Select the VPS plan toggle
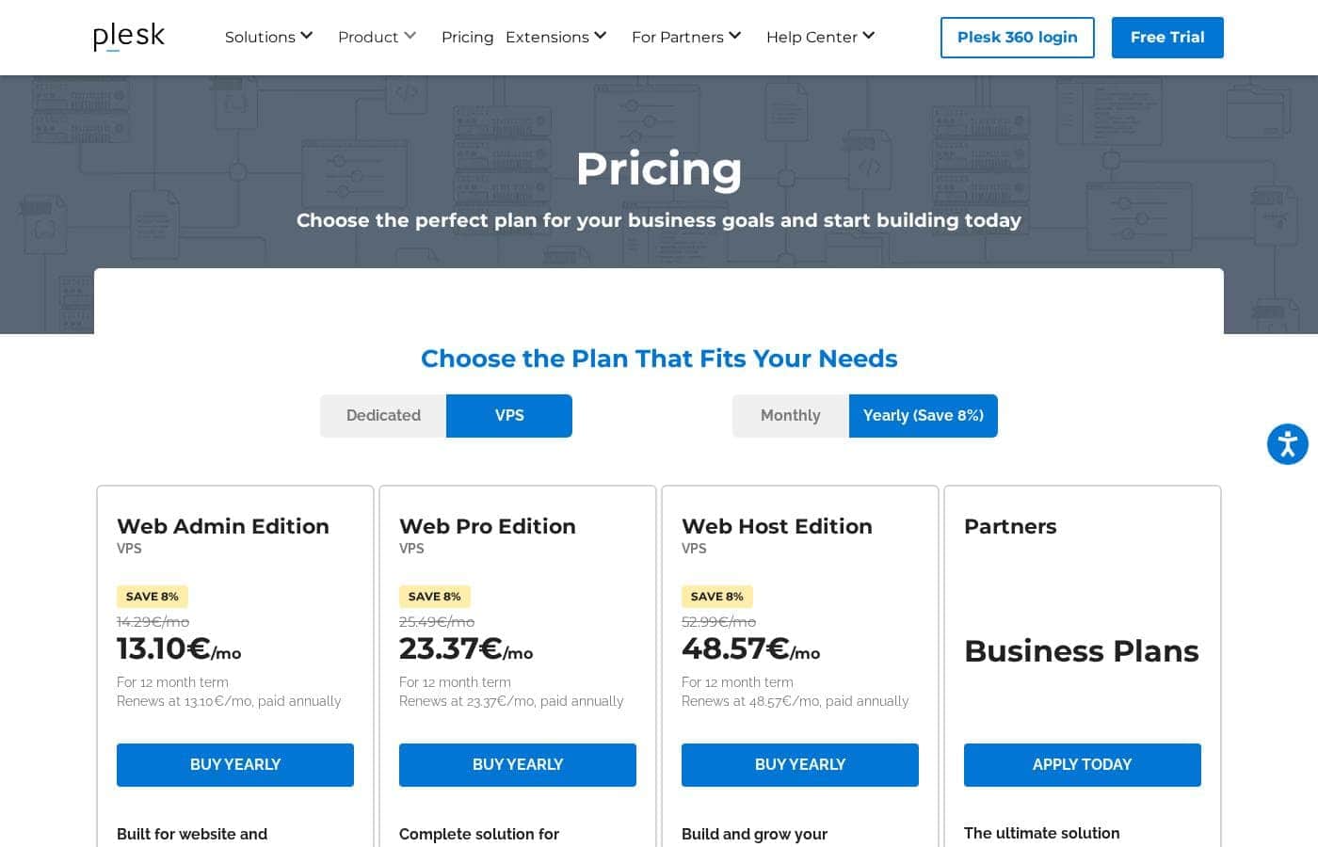 pyautogui.click(x=509, y=416)
